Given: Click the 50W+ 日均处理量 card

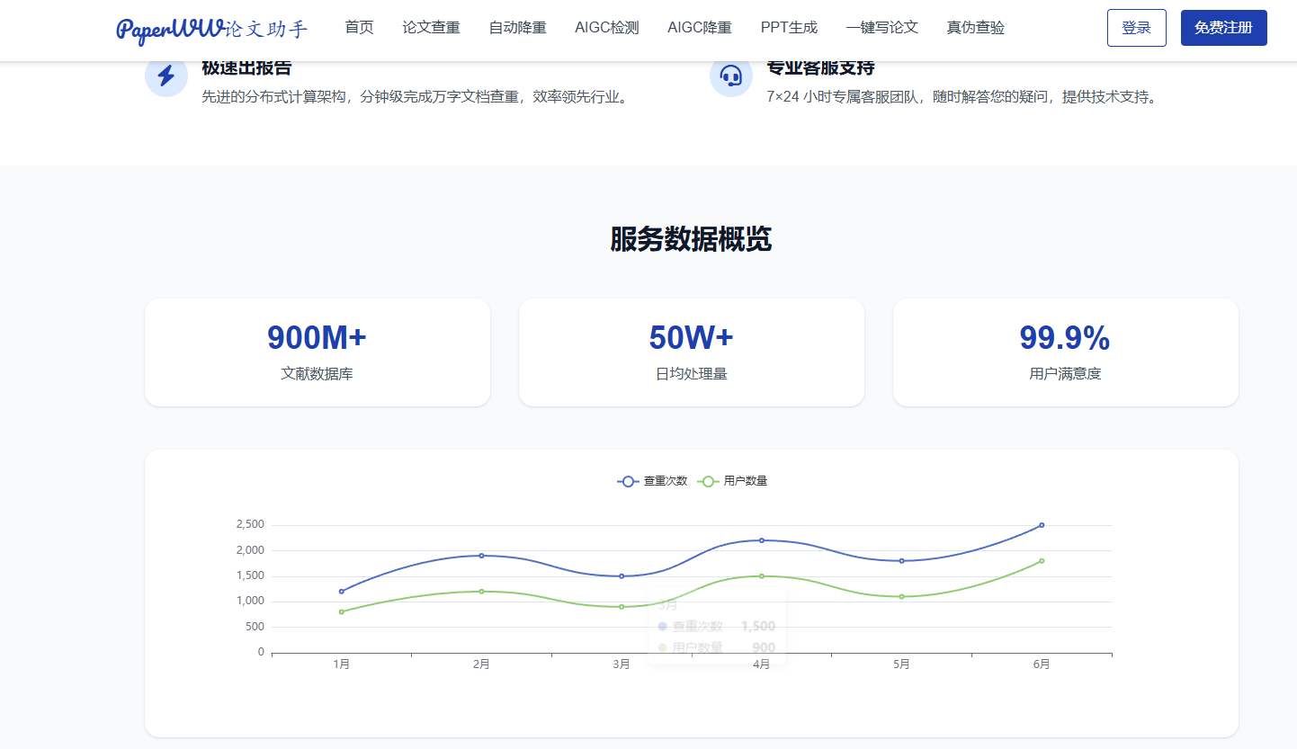Looking at the screenshot, I should tap(692, 352).
